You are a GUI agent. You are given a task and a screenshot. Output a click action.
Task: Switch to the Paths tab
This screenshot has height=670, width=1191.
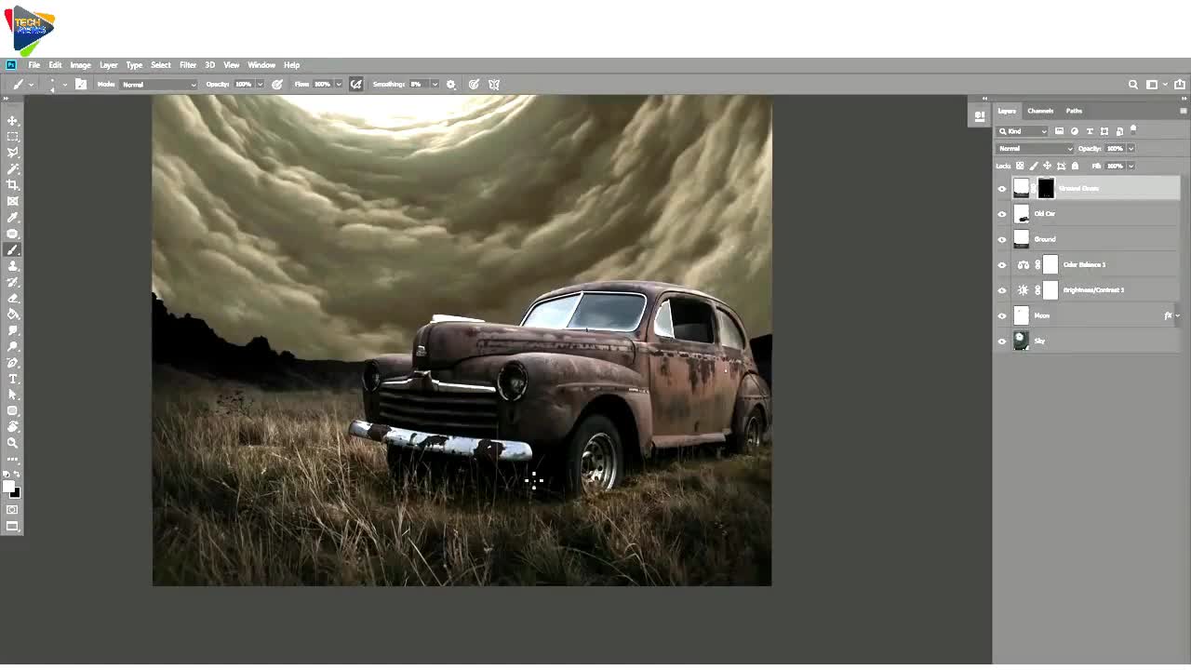tap(1074, 111)
